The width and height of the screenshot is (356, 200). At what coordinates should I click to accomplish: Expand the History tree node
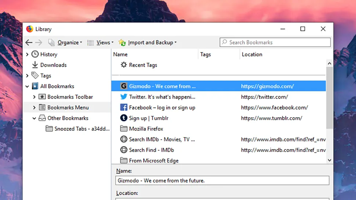tap(27, 55)
